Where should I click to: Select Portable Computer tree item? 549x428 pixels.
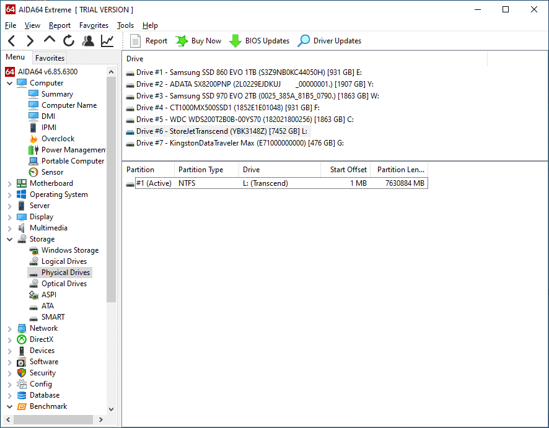[73, 161]
